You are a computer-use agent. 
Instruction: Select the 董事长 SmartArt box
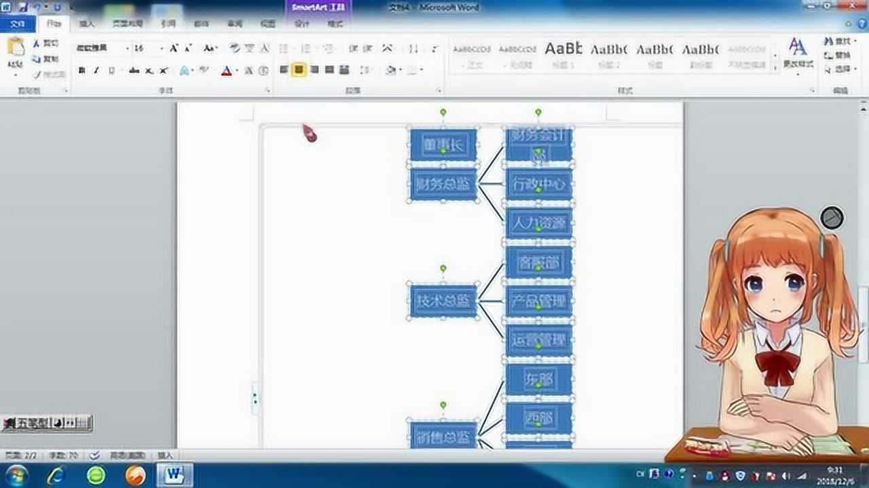(x=443, y=145)
